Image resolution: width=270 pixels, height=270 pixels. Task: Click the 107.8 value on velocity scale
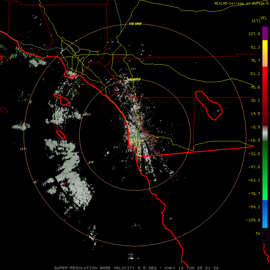point(254,34)
